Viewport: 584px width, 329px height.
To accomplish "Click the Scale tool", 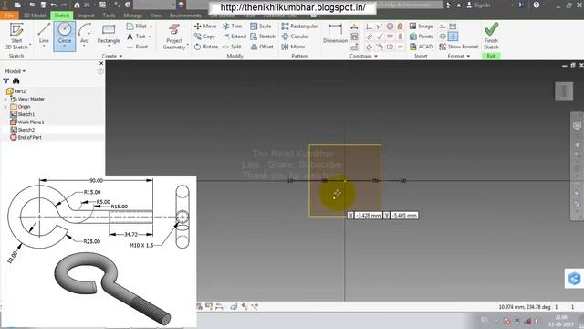I will (x=261, y=27).
